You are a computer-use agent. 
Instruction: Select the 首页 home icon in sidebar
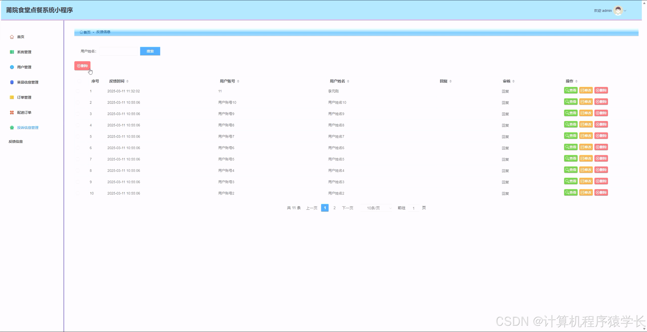coord(12,37)
